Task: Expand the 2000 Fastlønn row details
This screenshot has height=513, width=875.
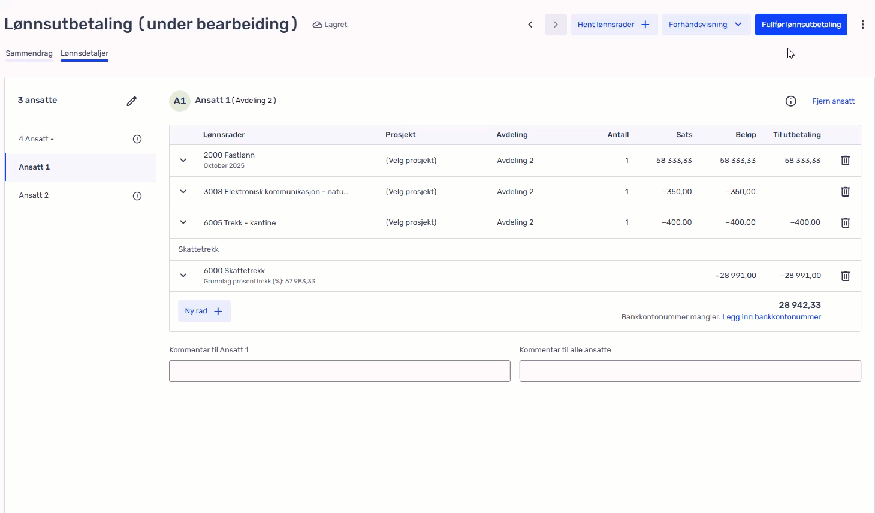Action: pyautogui.click(x=183, y=161)
